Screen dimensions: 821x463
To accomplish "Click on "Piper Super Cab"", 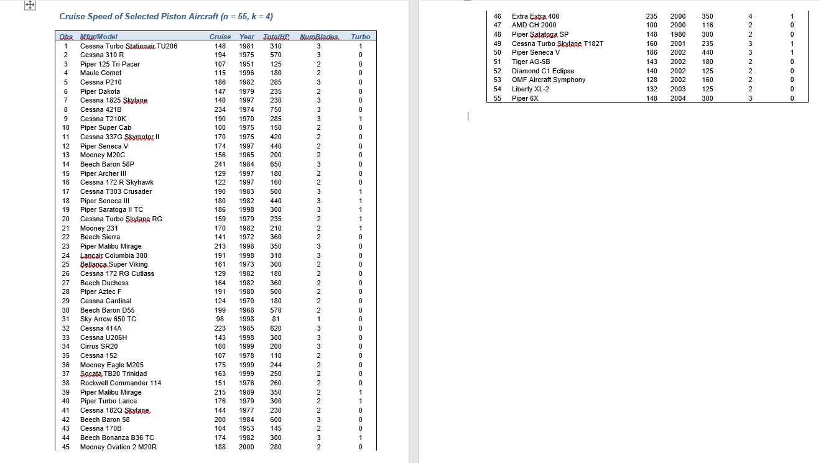I will click(106, 128).
